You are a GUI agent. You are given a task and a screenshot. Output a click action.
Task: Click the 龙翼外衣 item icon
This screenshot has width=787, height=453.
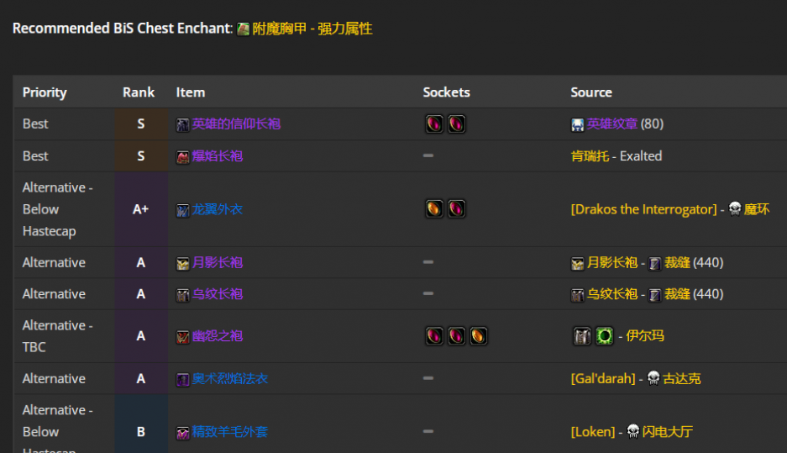(182, 209)
